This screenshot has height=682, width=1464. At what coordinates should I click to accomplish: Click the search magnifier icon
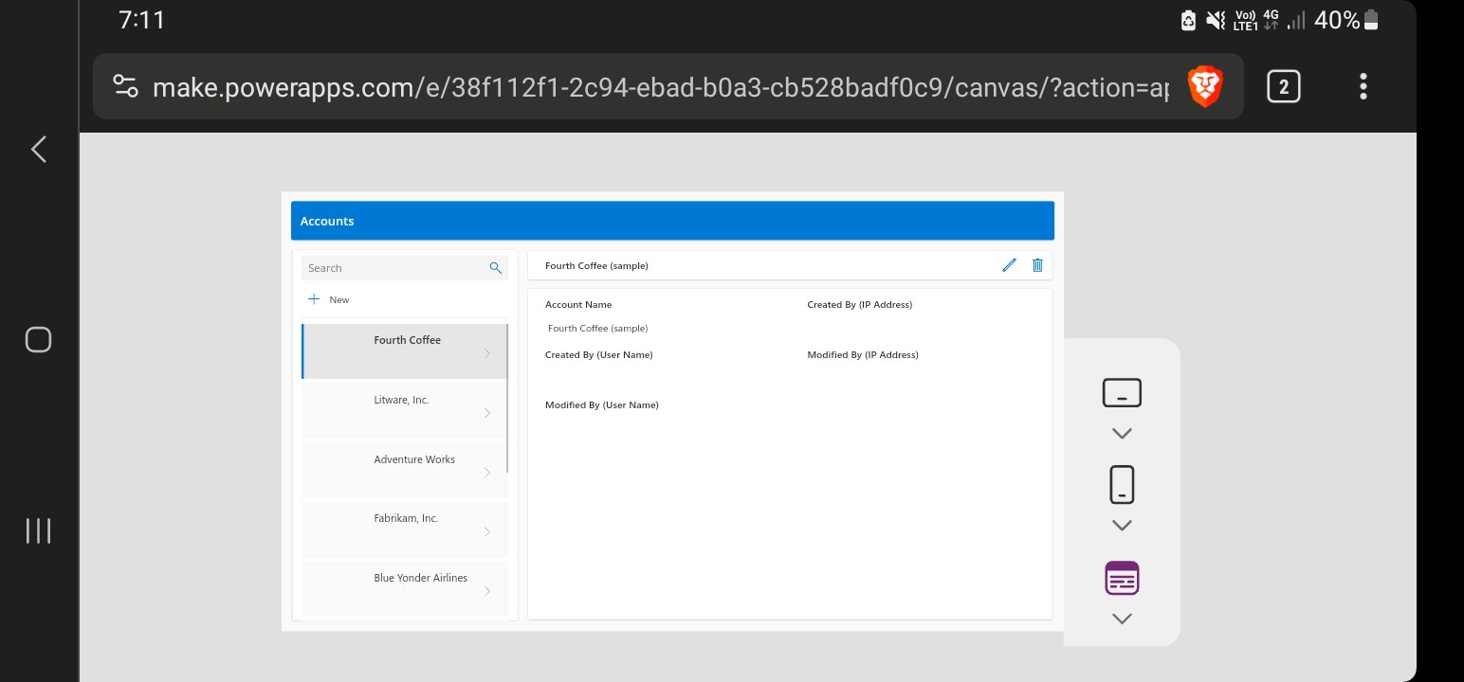pyautogui.click(x=495, y=268)
